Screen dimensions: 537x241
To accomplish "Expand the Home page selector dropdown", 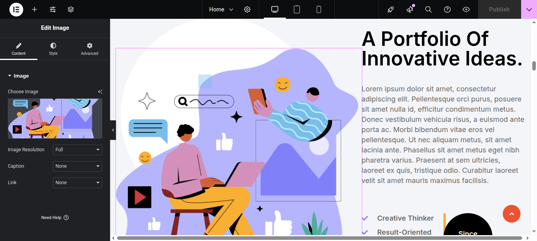I will pos(221,9).
